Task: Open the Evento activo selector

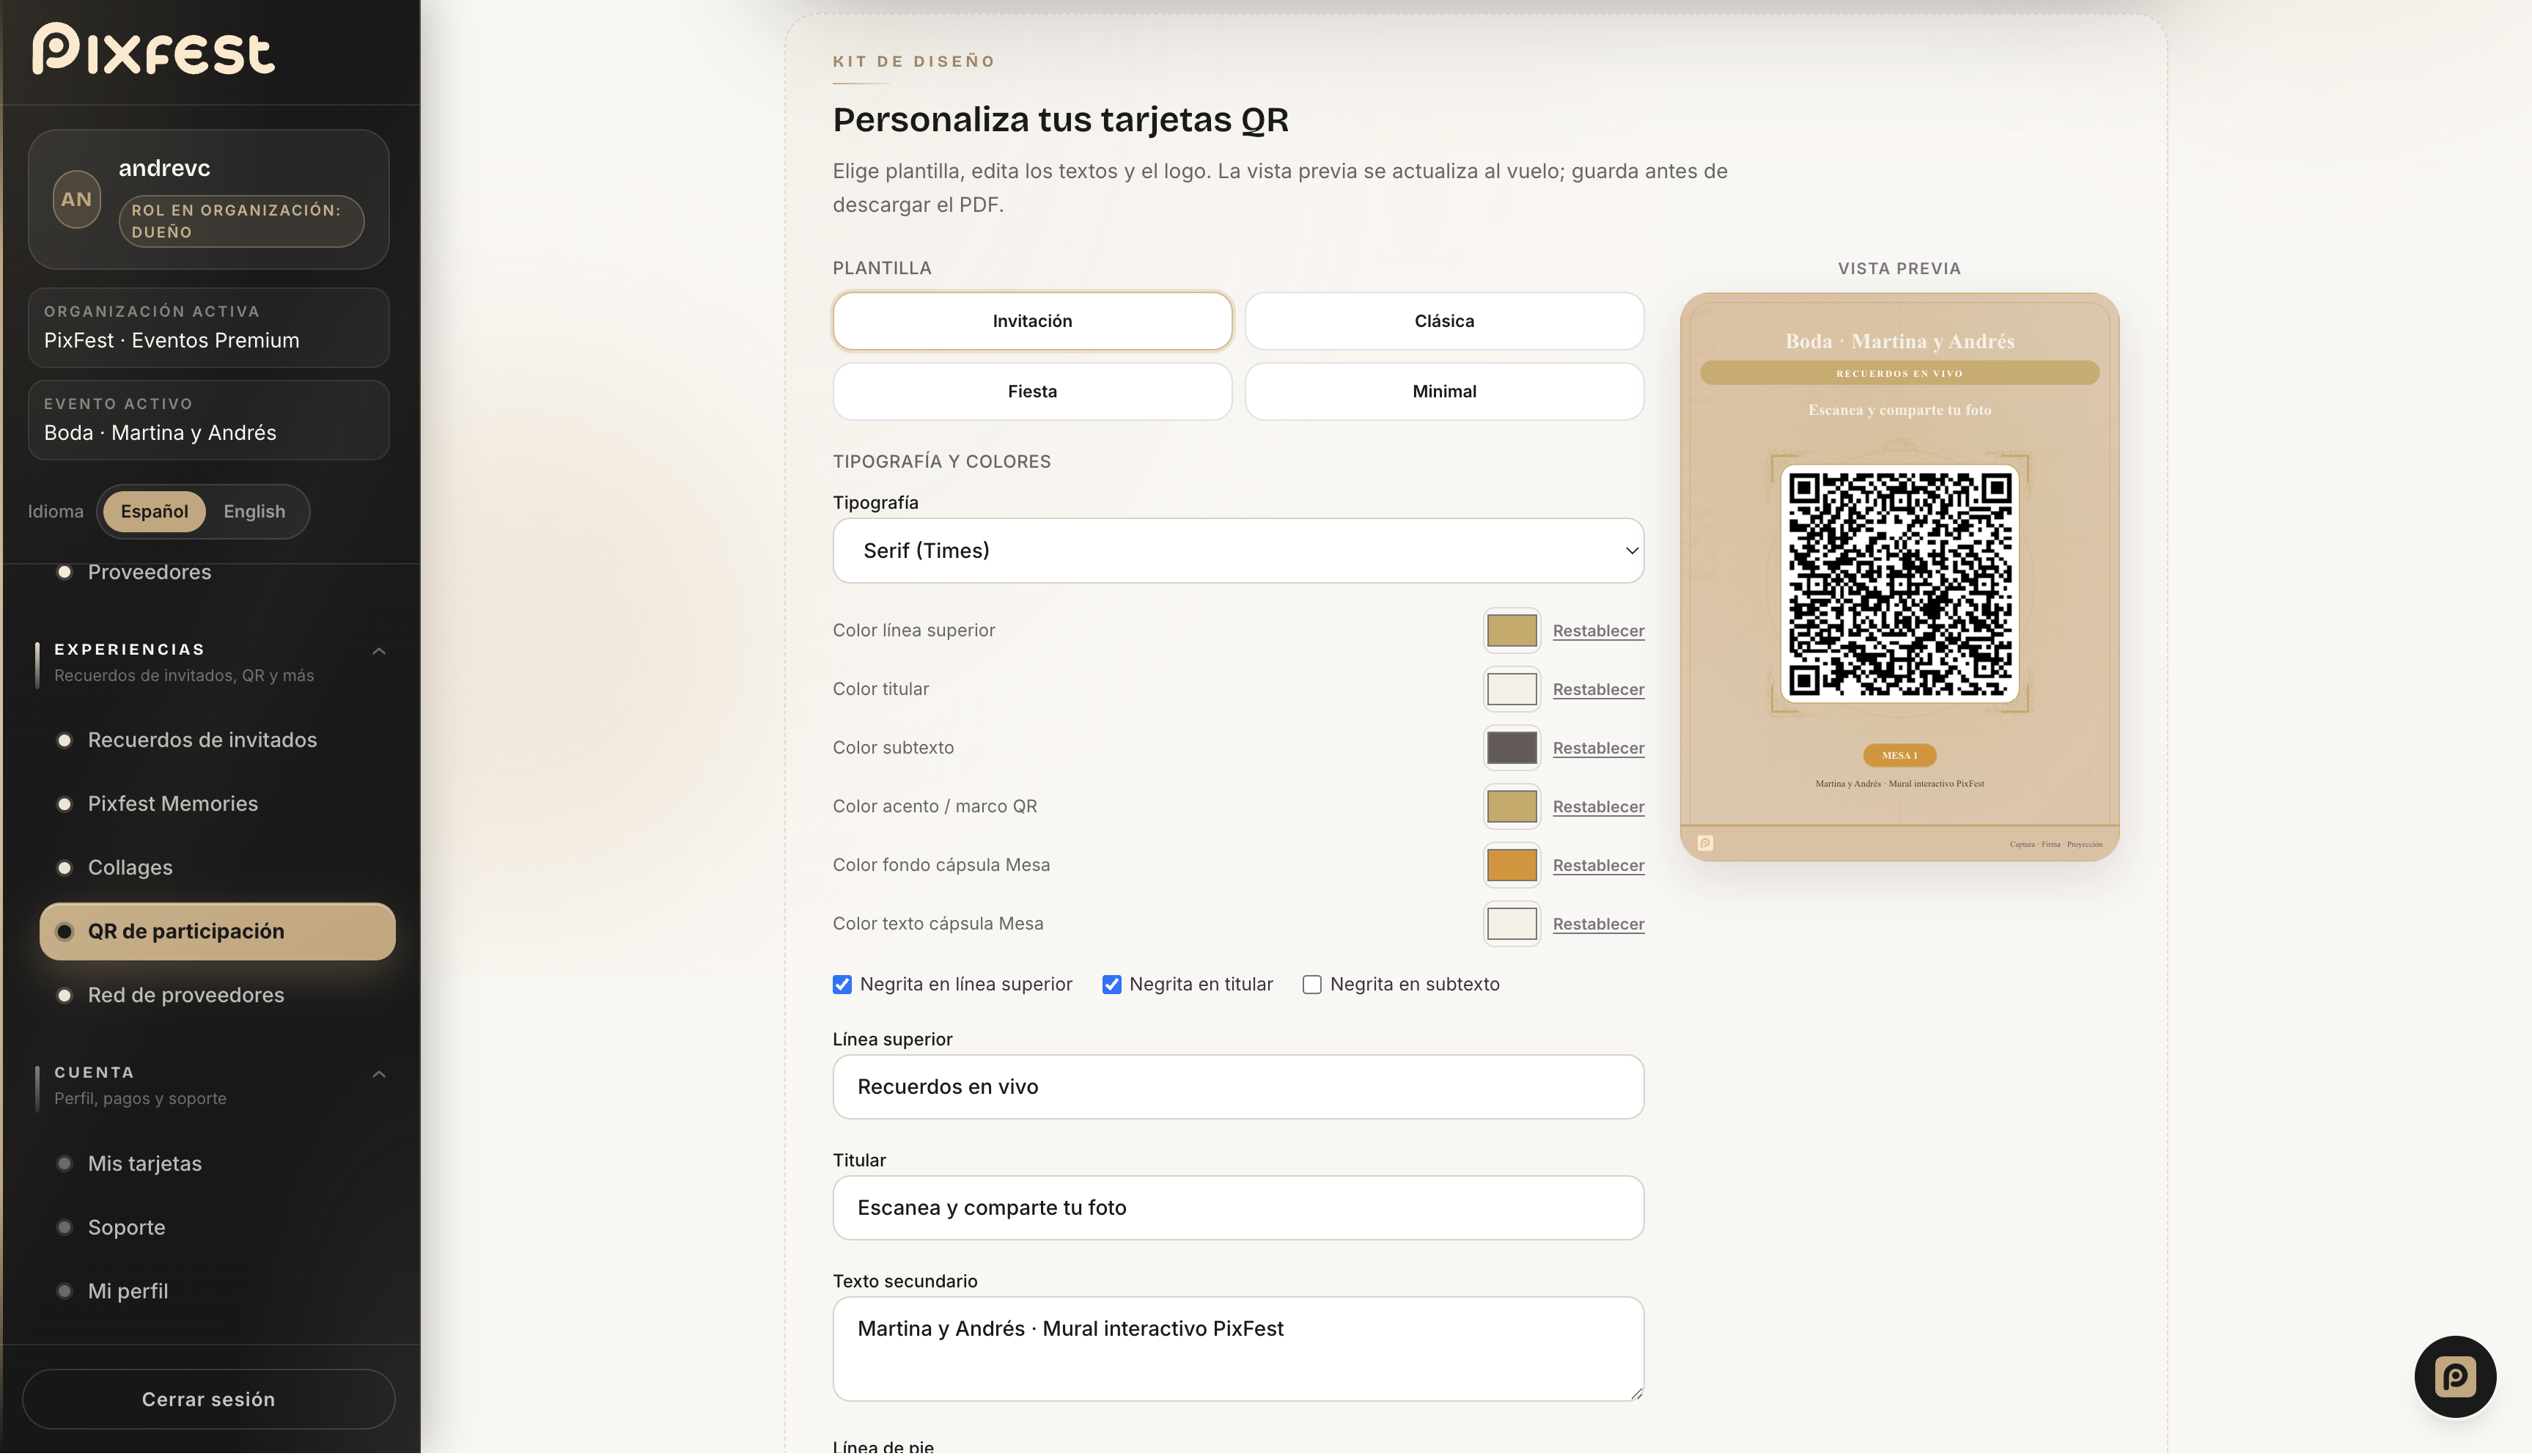Action: [209, 419]
